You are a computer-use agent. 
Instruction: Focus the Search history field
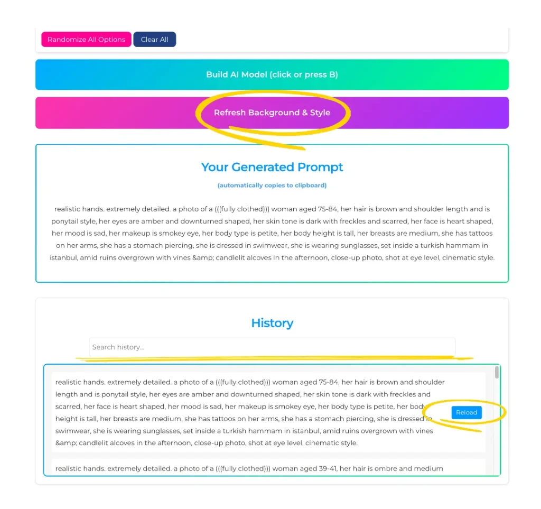point(272,347)
